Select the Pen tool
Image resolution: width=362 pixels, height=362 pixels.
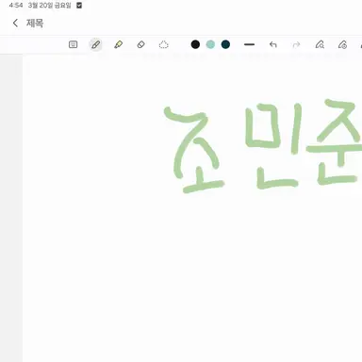click(95, 44)
